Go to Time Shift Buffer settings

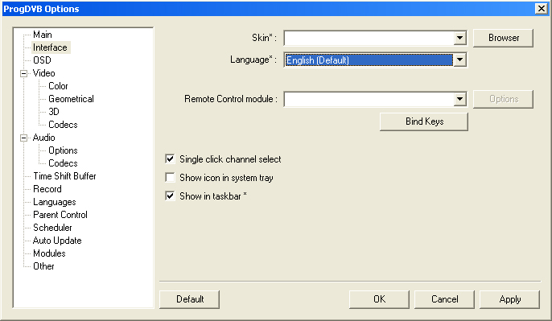[64, 176]
